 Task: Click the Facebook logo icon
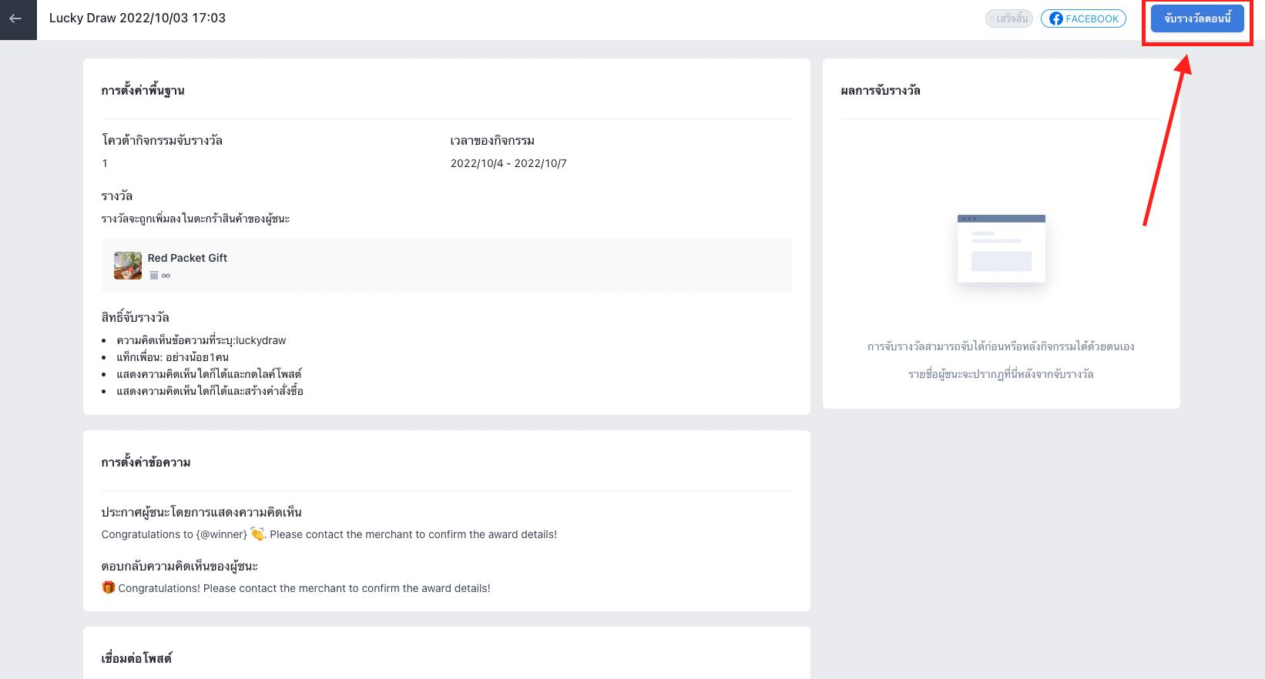point(1055,18)
